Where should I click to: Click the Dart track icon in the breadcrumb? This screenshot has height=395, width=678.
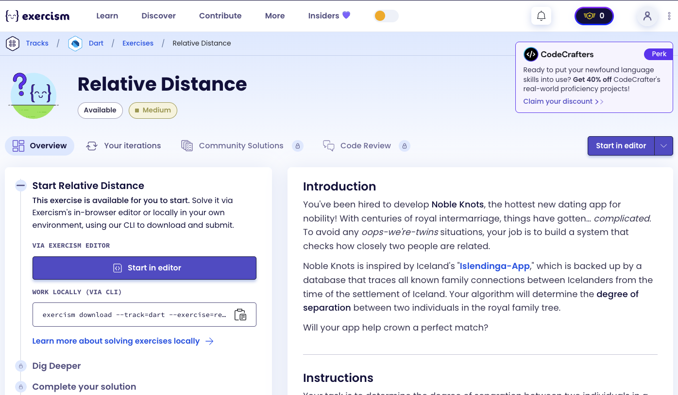75,43
